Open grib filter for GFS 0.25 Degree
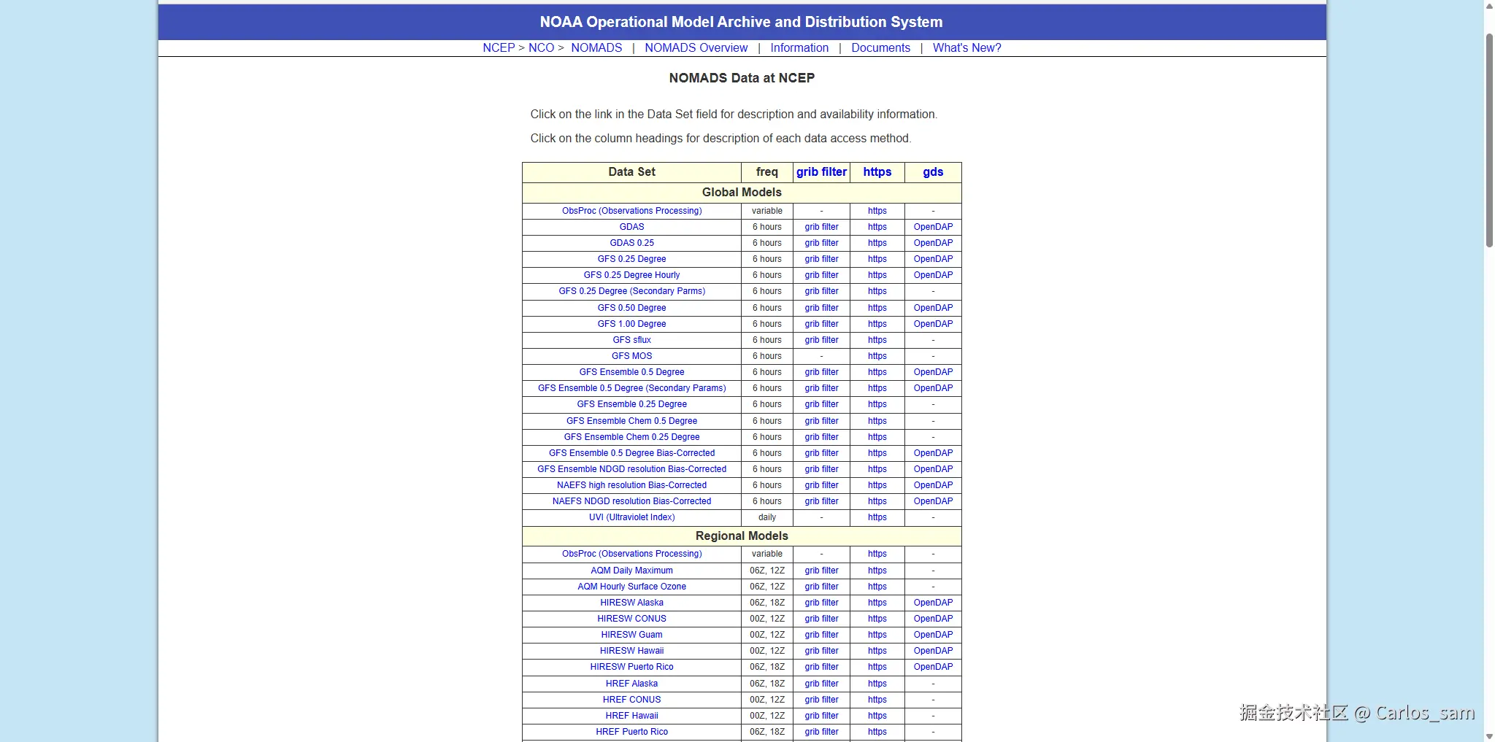Viewport: 1495px width, 742px height. click(821, 259)
